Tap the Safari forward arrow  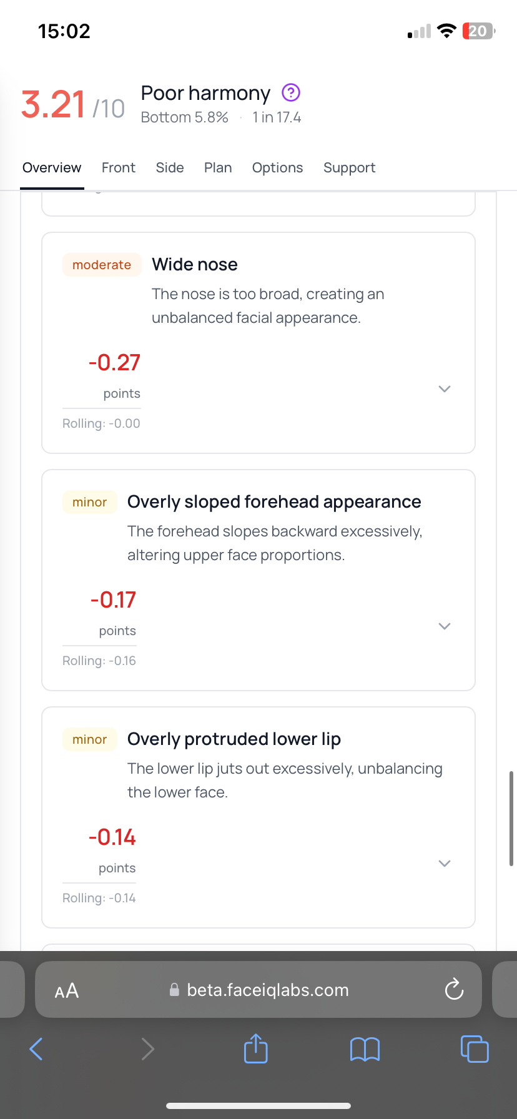(x=147, y=1049)
